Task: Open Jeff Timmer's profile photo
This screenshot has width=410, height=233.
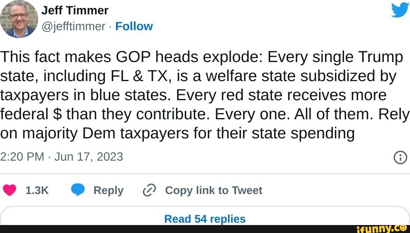Action: tap(19, 19)
